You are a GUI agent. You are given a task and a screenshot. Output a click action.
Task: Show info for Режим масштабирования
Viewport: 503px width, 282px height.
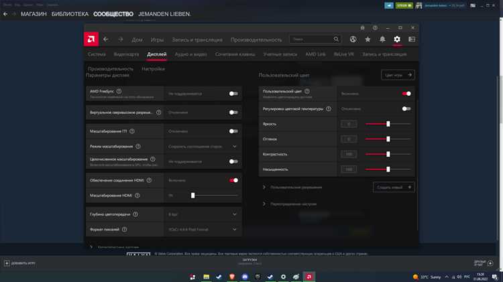coord(138,147)
